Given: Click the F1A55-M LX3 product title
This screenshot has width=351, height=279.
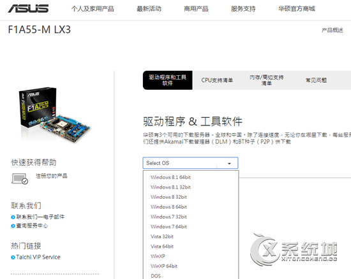Looking at the screenshot, I should coord(40,29).
